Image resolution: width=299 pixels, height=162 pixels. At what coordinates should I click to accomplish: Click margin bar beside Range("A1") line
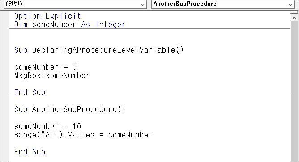[x=5, y=135]
